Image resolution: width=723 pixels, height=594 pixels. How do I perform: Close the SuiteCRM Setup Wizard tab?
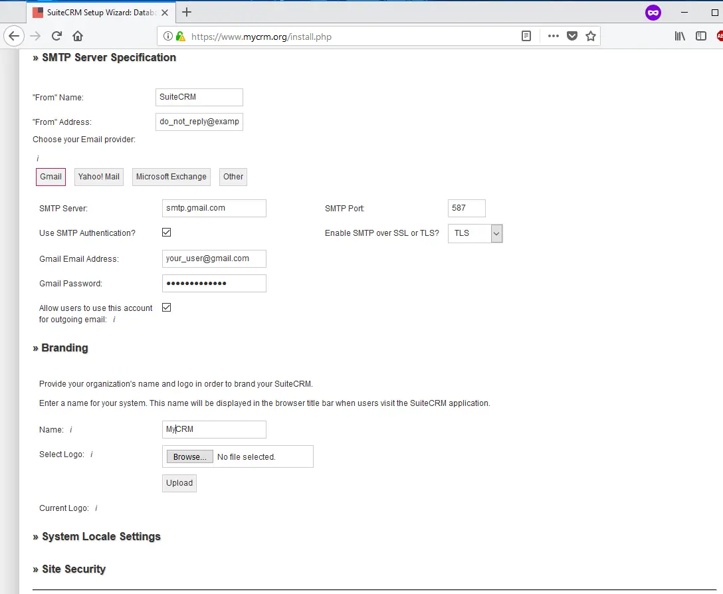coord(165,13)
